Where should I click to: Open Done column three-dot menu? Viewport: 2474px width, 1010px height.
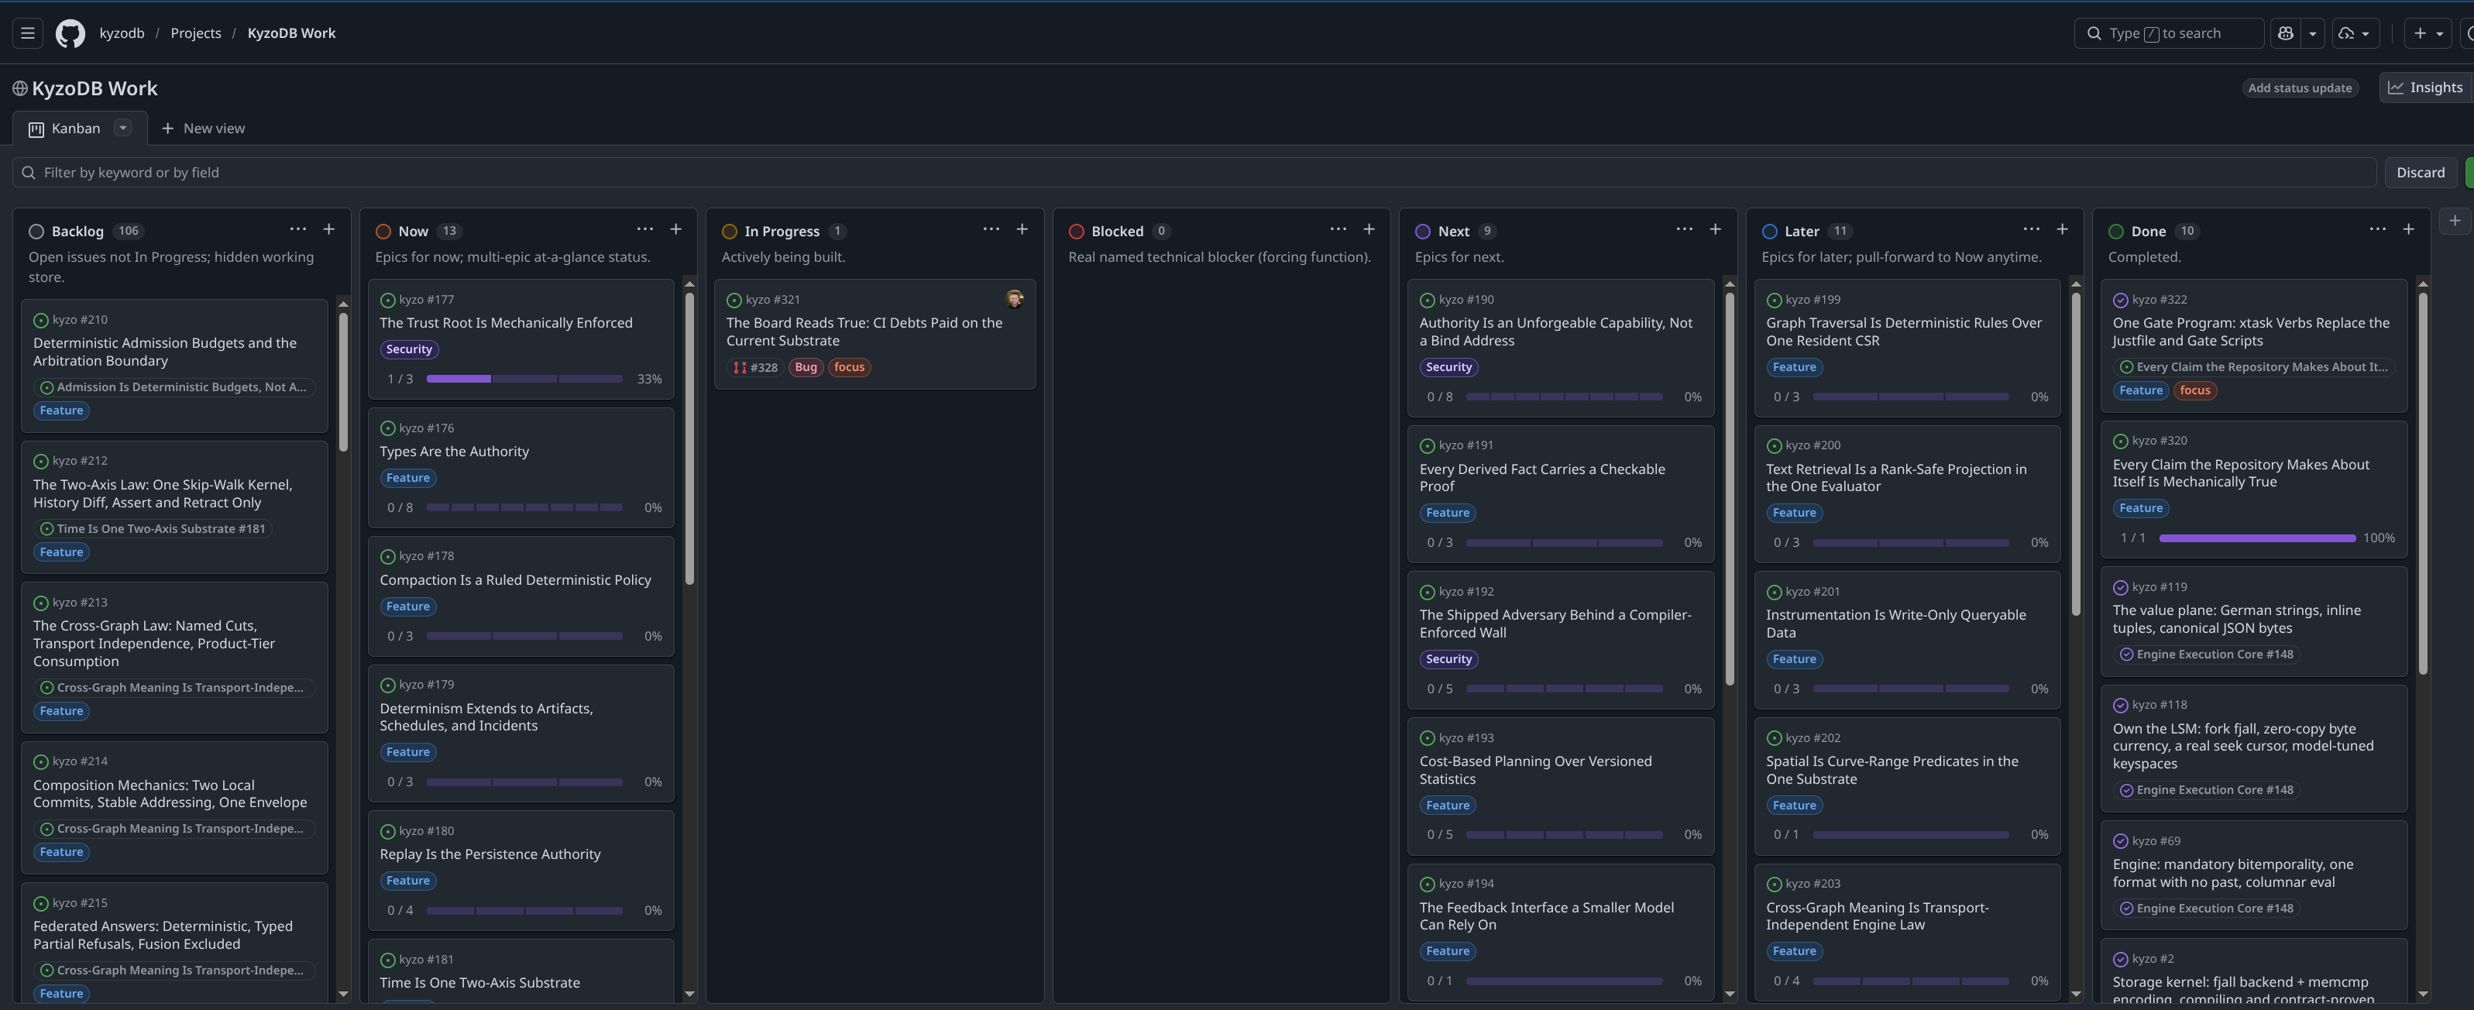point(2378,229)
